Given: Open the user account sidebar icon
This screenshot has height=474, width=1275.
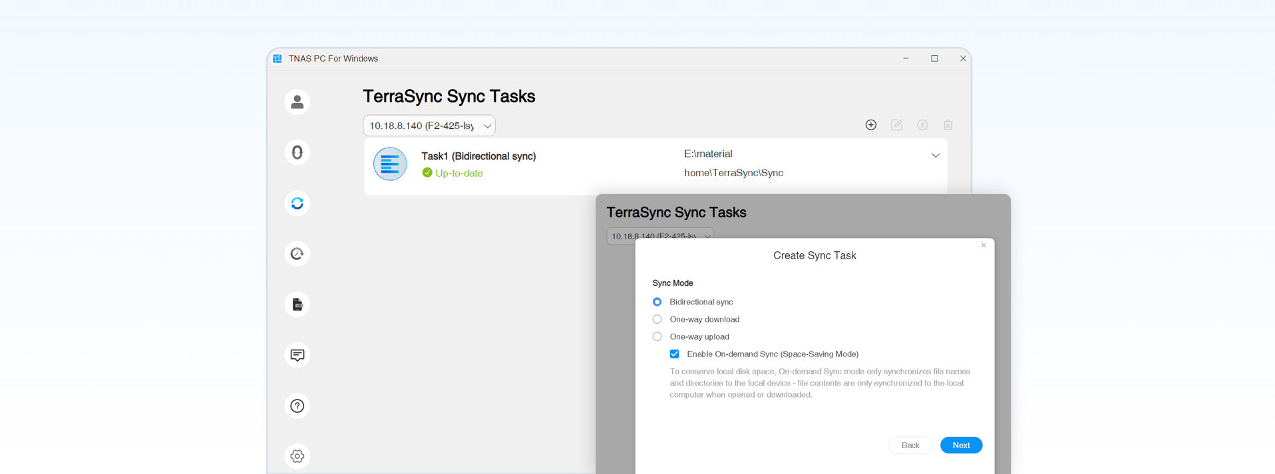Looking at the screenshot, I should pyautogui.click(x=297, y=102).
